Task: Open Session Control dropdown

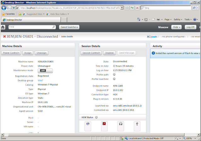Action: [x=91, y=53]
